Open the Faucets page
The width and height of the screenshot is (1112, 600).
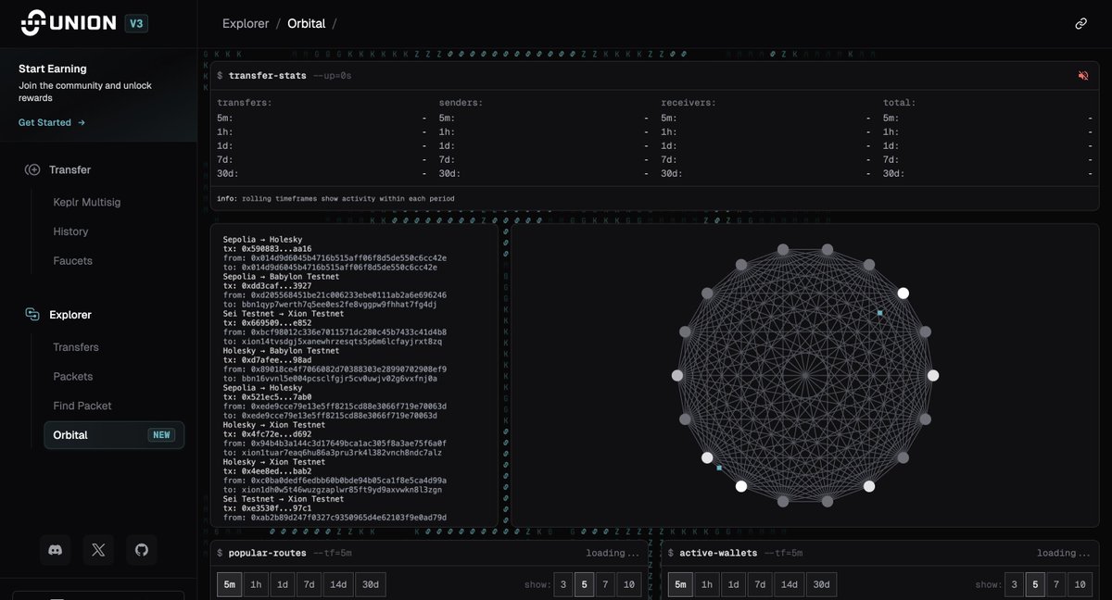pyautogui.click(x=72, y=261)
